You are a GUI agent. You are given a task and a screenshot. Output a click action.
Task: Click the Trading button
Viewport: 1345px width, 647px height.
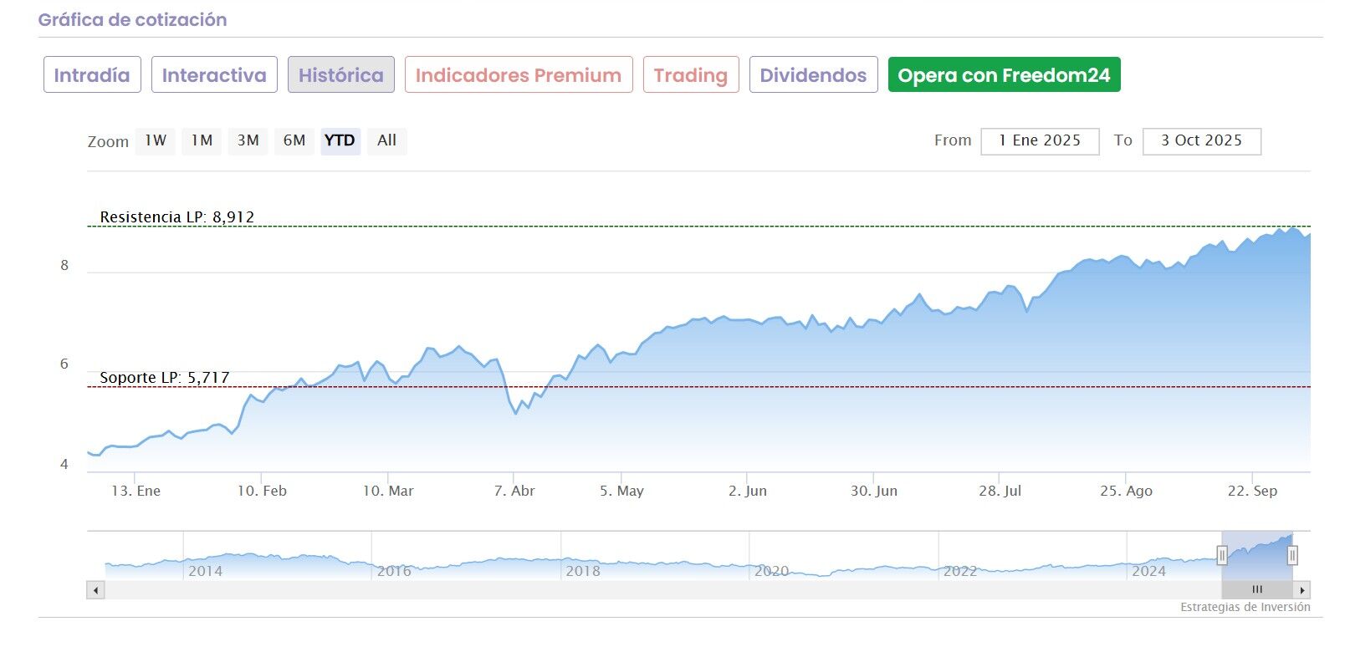[691, 75]
